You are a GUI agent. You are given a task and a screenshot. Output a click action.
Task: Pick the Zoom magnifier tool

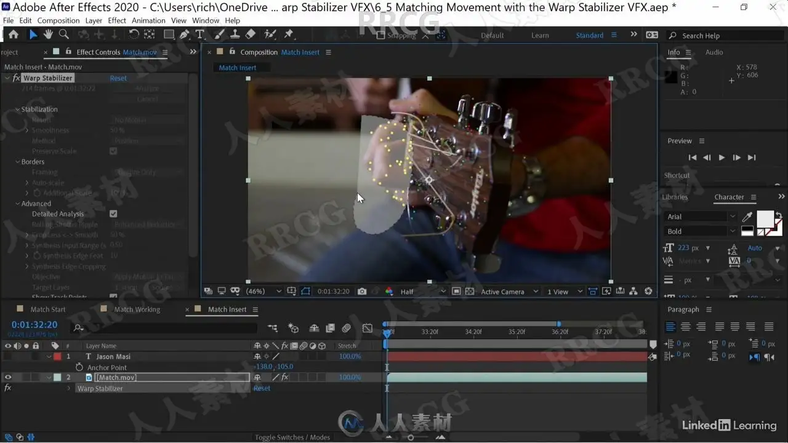(x=63, y=35)
